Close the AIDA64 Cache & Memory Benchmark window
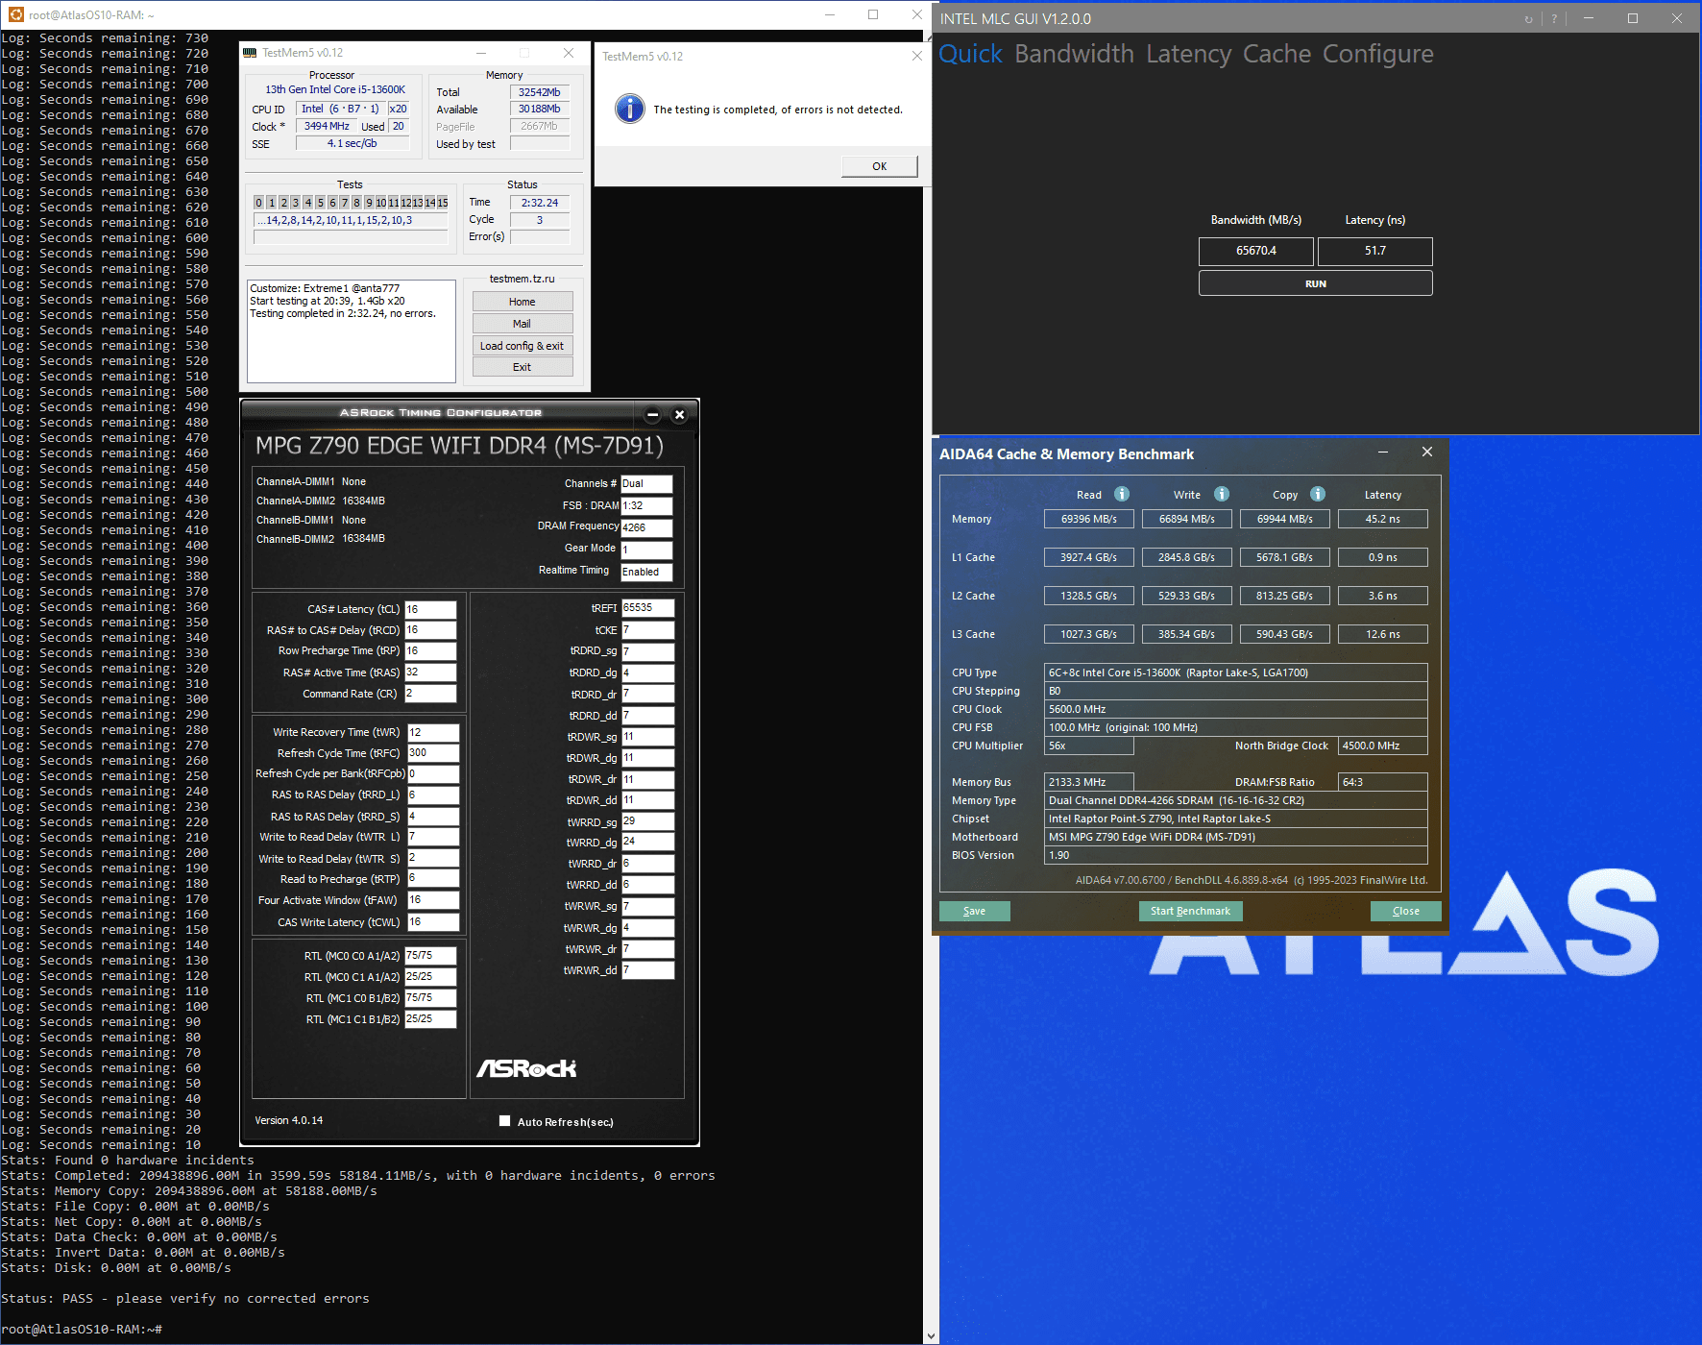This screenshot has width=1702, height=1345. pyautogui.click(x=1427, y=452)
